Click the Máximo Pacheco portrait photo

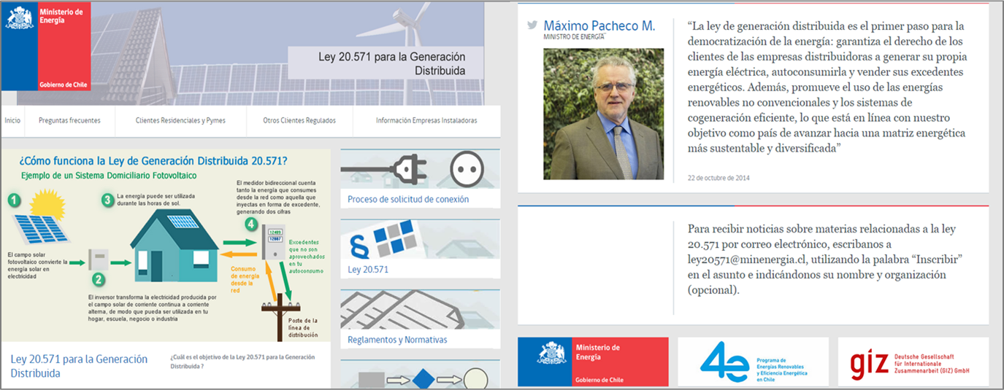pos(603,114)
